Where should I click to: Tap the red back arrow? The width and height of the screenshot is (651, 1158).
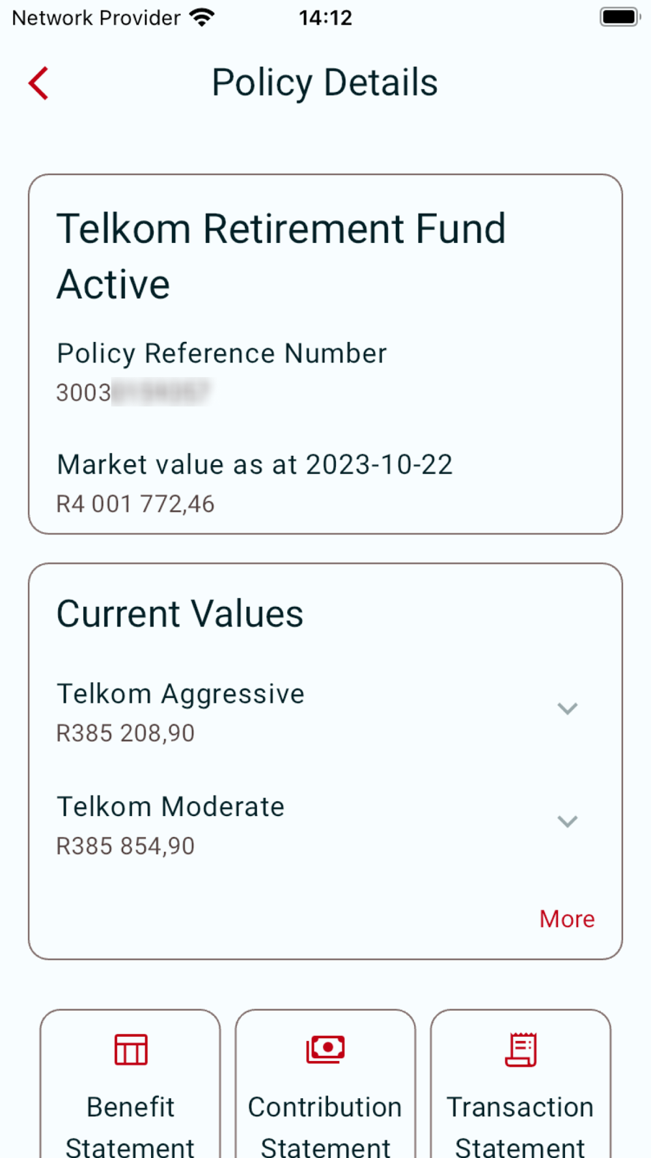click(x=39, y=83)
